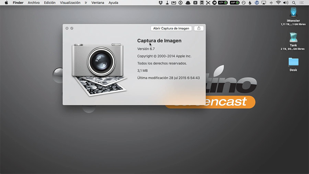The height and width of the screenshot is (174, 309).
Task: Click the 47° temperature monitor item
Action: coord(223,3)
